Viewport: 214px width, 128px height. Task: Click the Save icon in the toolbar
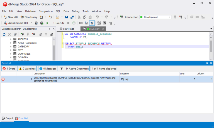tap(67, 17)
